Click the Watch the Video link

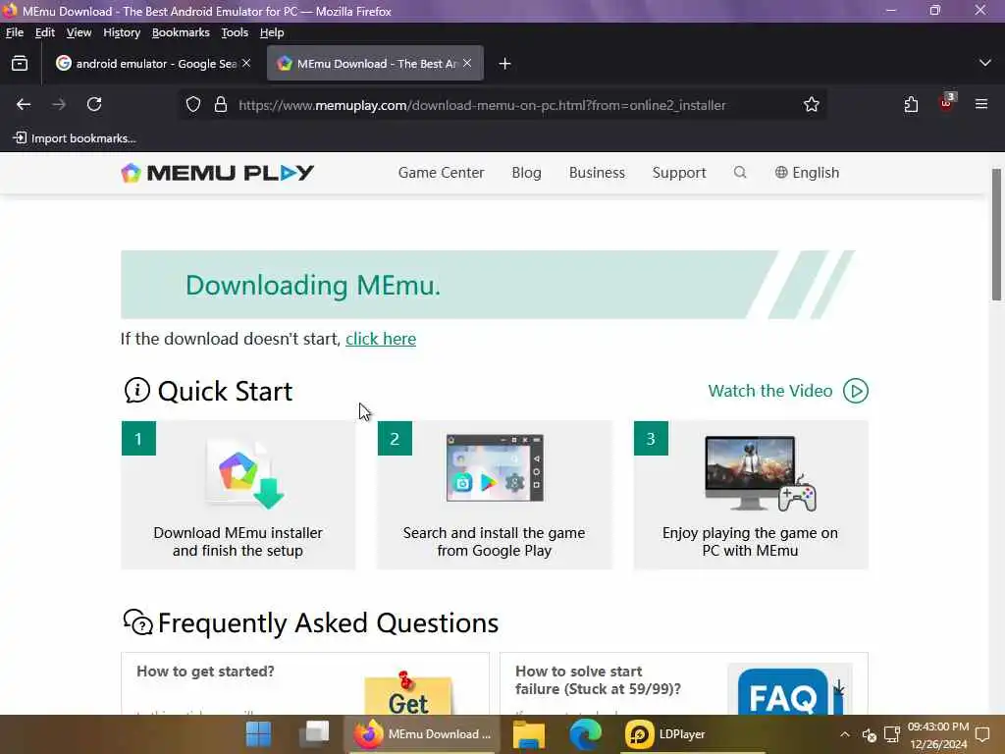pyautogui.click(x=769, y=391)
